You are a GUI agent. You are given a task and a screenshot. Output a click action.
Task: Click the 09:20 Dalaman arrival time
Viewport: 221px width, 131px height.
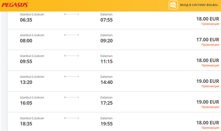click(106, 41)
